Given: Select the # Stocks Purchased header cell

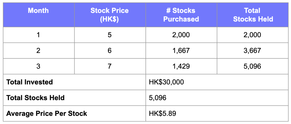Looking at the screenshot, I should point(181,15).
